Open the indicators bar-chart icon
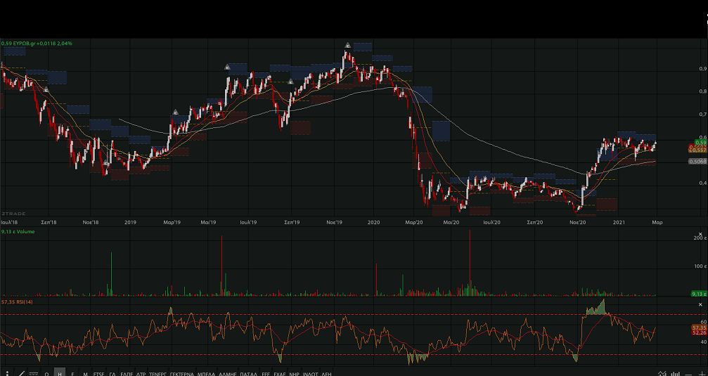The height and width of the screenshot is (376, 708). point(676,373)
